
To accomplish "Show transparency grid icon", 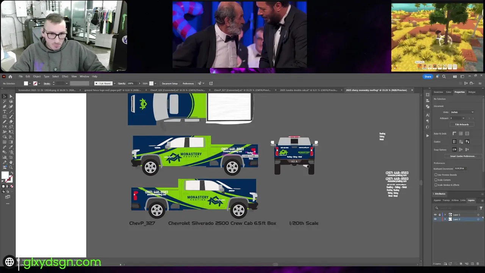I will (467, 133).
